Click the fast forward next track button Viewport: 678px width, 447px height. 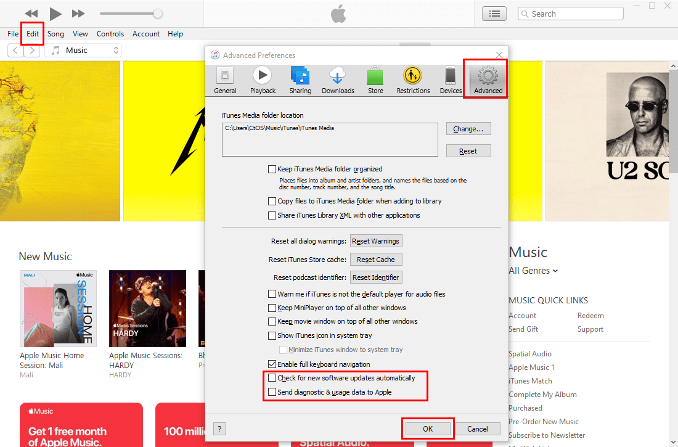[x=78, y=14]
